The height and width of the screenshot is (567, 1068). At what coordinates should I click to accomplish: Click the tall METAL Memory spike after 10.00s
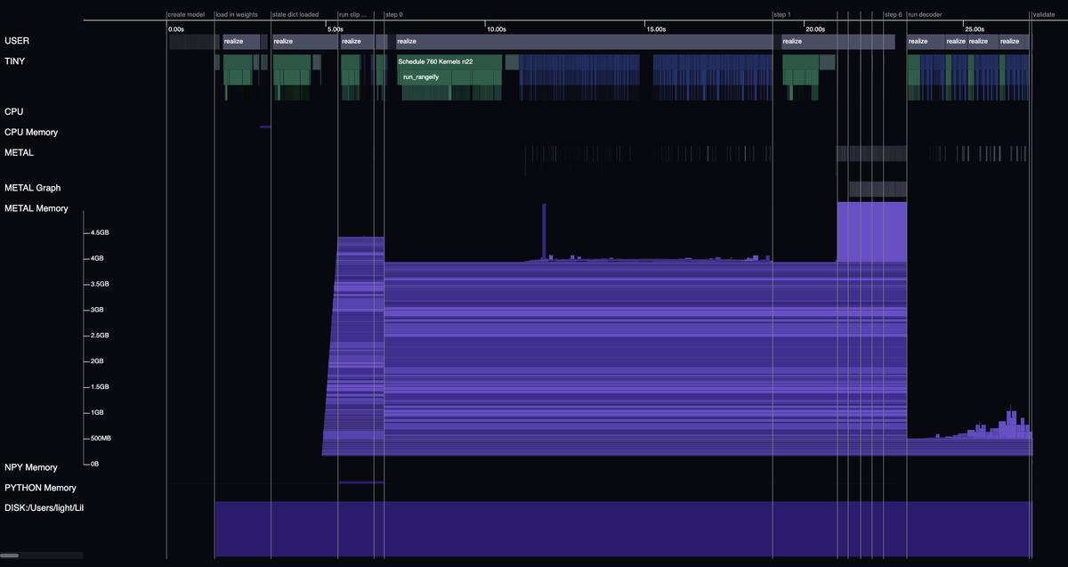544,231
